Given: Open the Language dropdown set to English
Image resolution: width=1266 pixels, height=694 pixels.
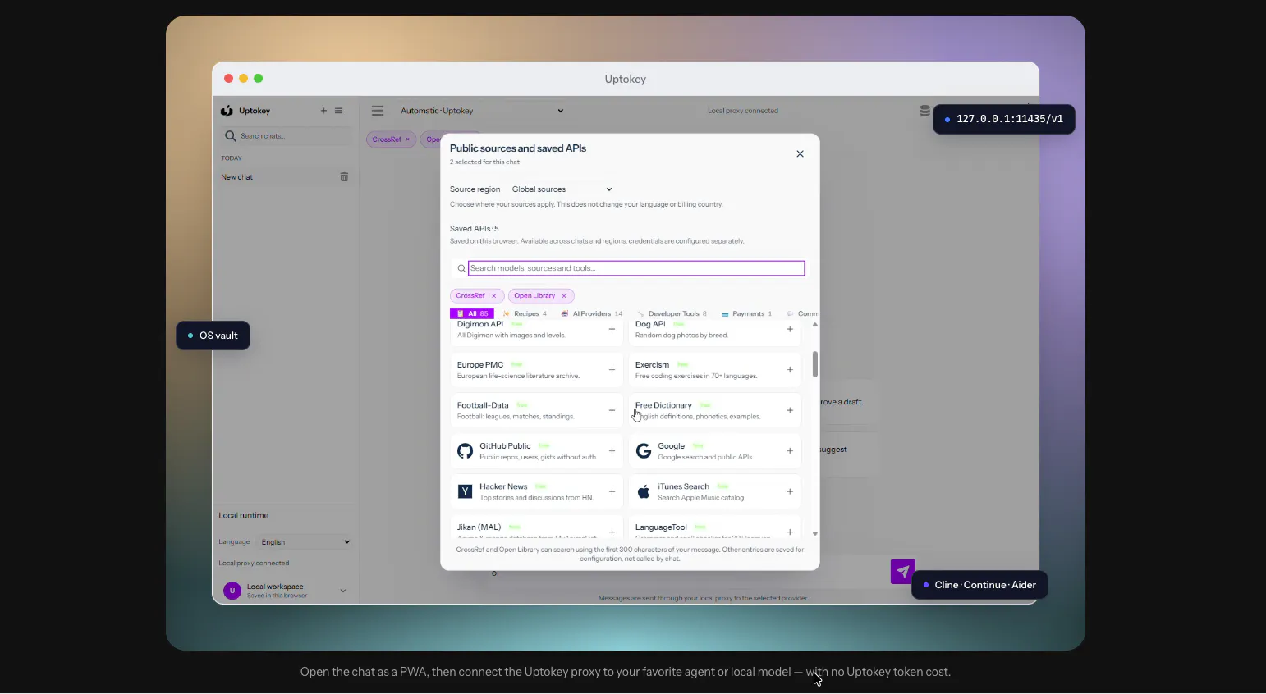Looking at the screenshot, I should click(x=305, y=542).
